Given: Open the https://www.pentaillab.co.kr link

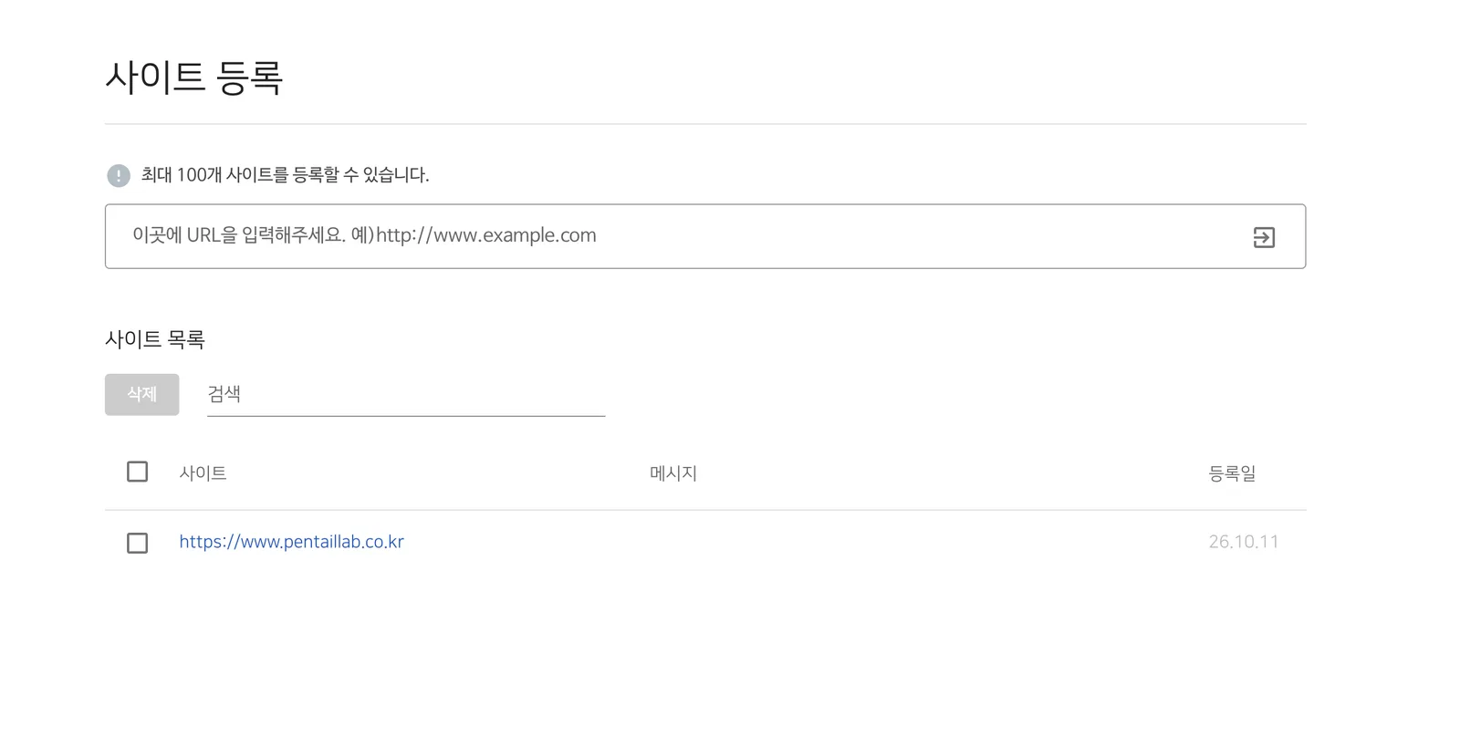Looking at the screenshot, I should tap(291, 542).
